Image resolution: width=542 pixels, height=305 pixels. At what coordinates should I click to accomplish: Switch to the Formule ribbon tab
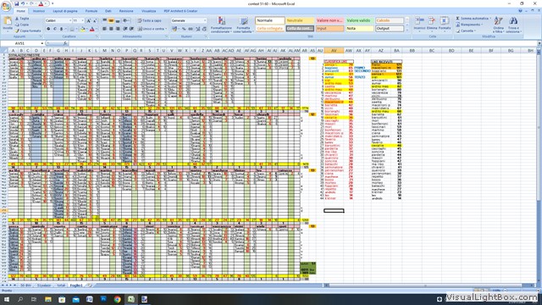click(91, 11)
